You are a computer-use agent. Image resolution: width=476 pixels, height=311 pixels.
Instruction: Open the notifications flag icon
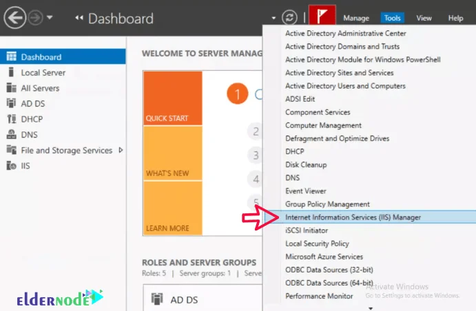321,17
